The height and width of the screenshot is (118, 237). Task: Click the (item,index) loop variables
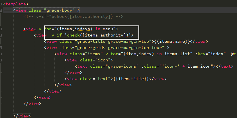click(x=139, y=54)
